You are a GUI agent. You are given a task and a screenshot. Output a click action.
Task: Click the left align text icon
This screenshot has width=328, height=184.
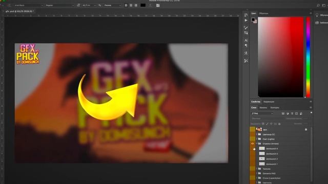click(x=126, y=5)
